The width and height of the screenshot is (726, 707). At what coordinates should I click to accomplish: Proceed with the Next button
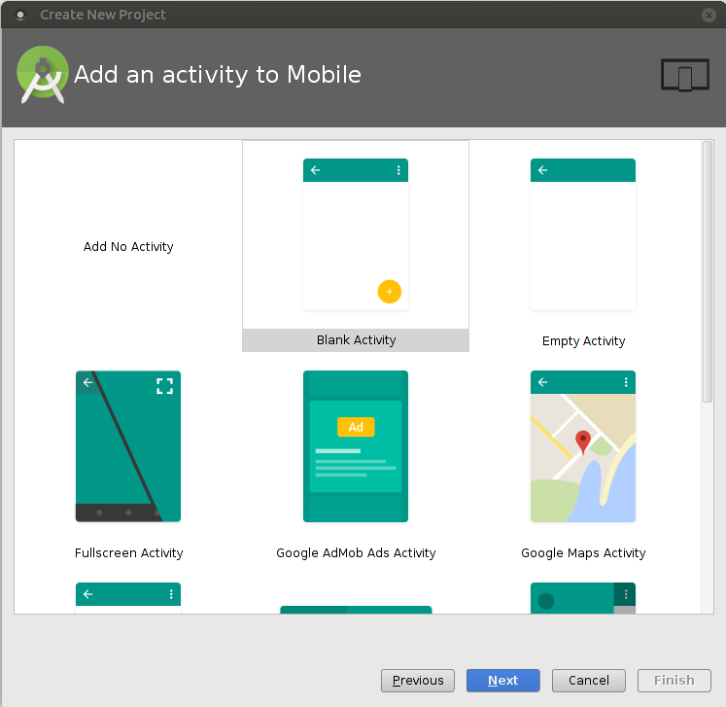coord(502,680)
